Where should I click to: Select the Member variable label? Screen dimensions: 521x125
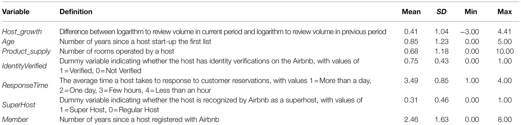(x=15, y=120)
